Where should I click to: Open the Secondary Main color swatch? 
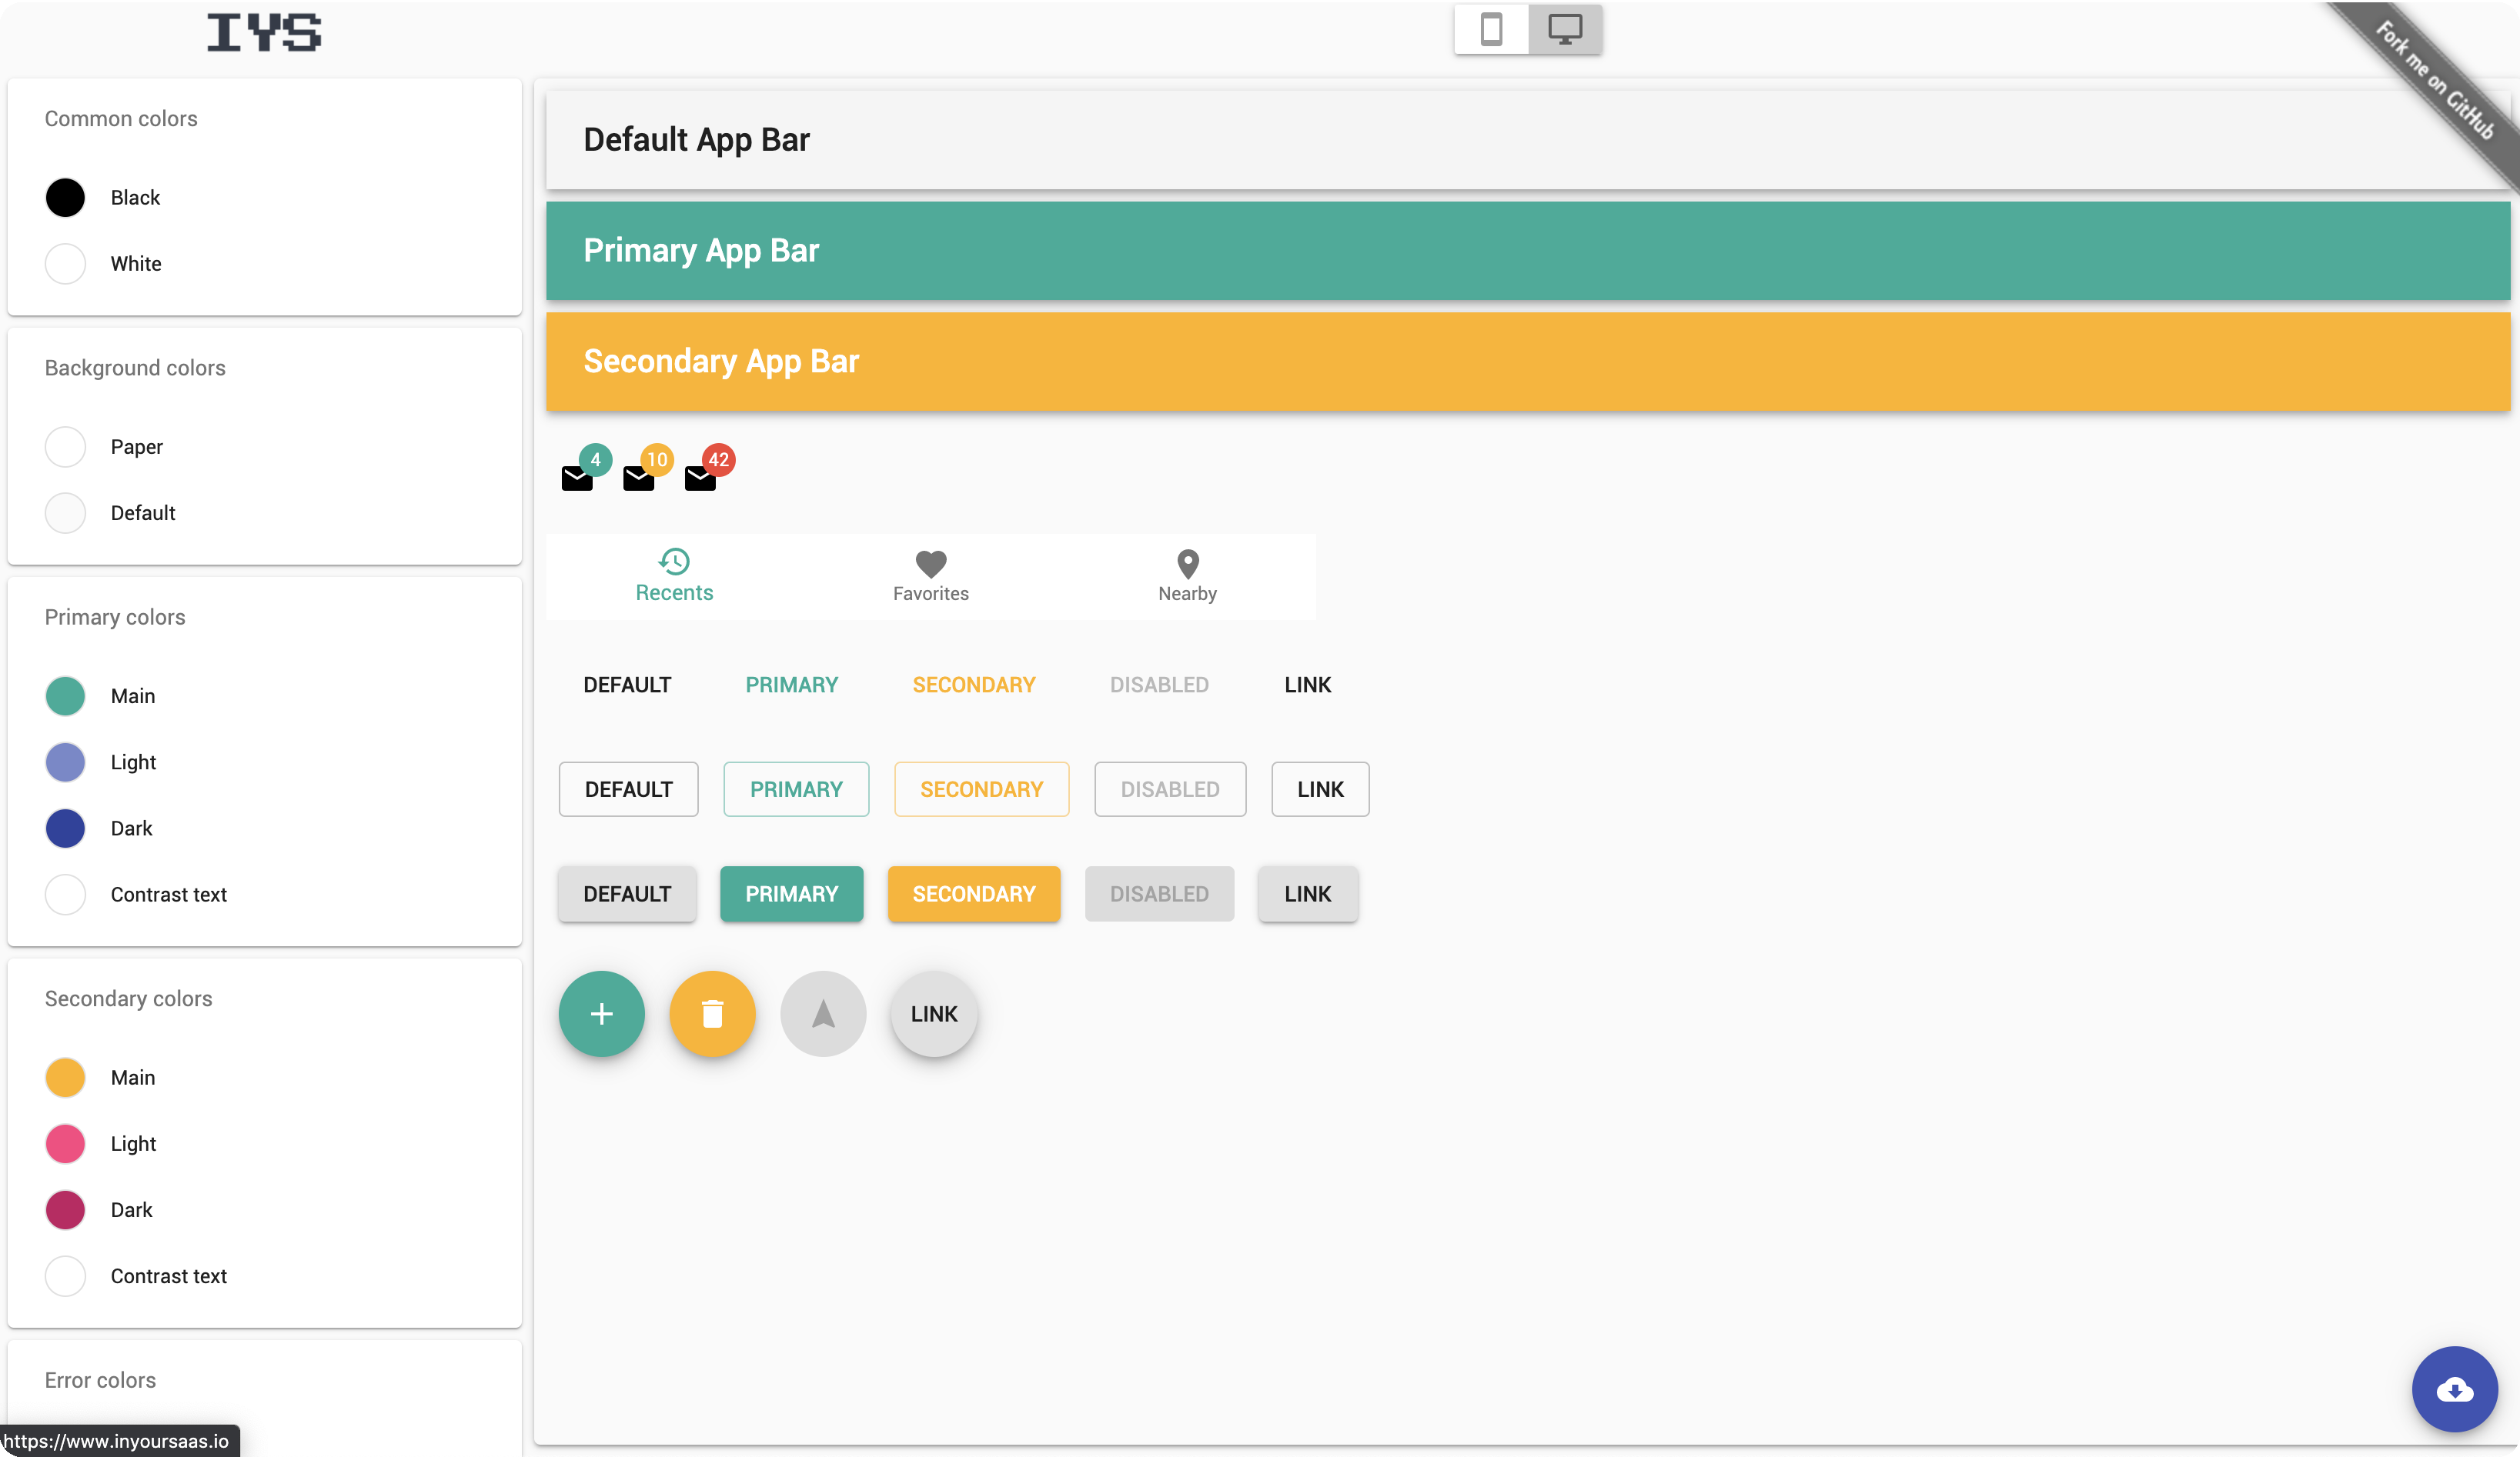65,1077
